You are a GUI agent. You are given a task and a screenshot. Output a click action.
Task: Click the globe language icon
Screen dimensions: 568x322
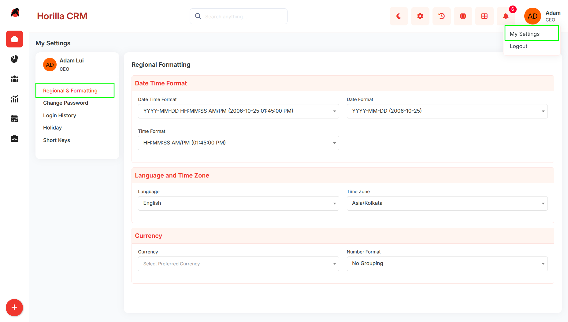point(463,16)
